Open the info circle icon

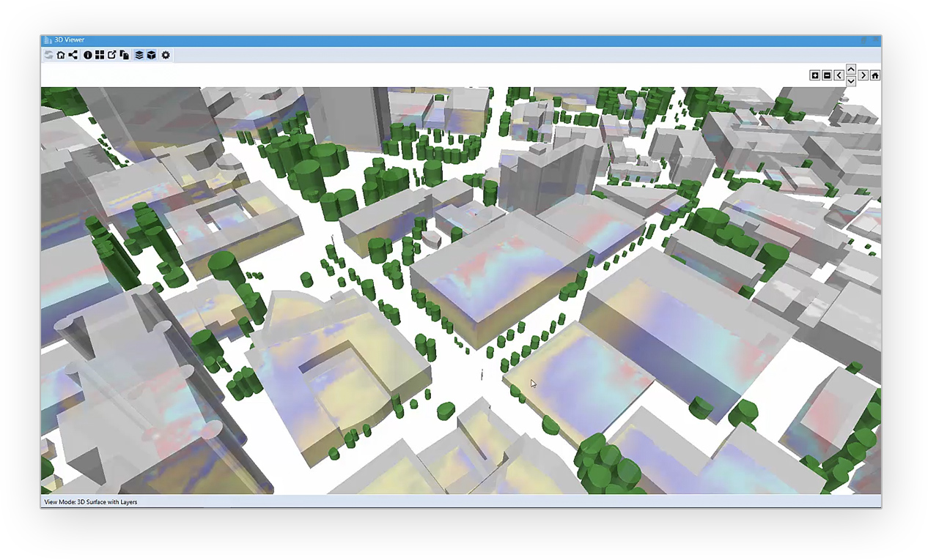coord(88,55)
